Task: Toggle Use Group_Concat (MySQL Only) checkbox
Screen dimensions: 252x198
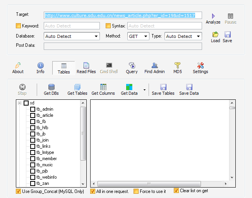Action: click(x=18, y=191)
